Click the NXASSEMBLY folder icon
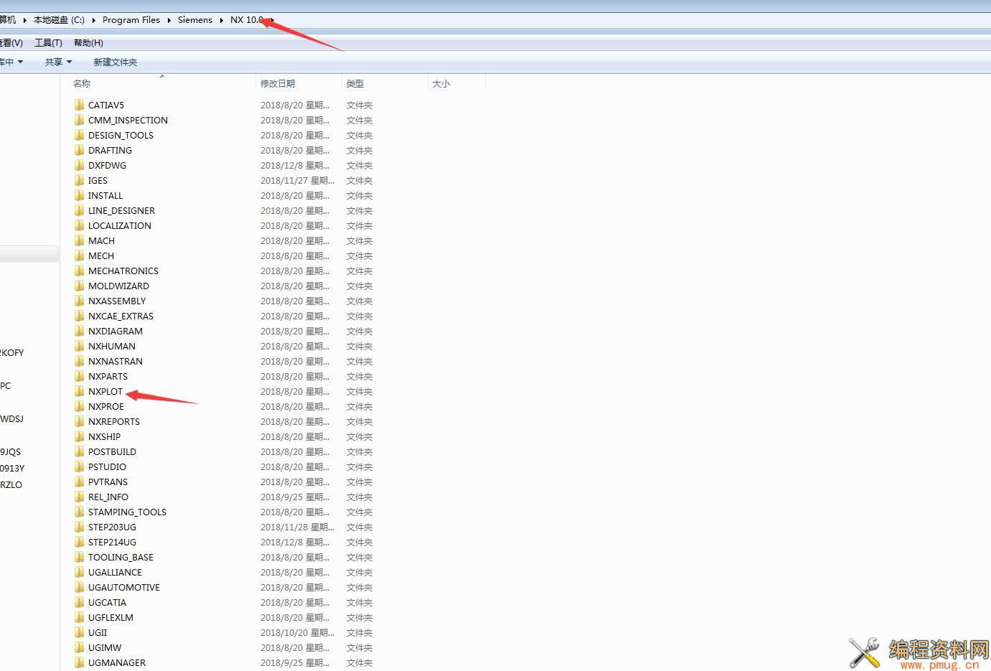991x671 pixels. [x=79, y=301]
